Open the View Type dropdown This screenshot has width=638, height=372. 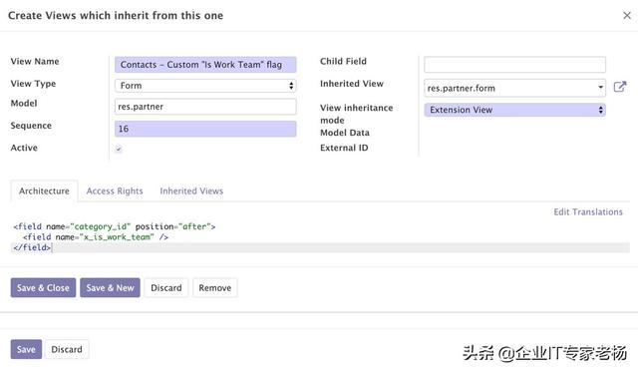pos(205,86)
